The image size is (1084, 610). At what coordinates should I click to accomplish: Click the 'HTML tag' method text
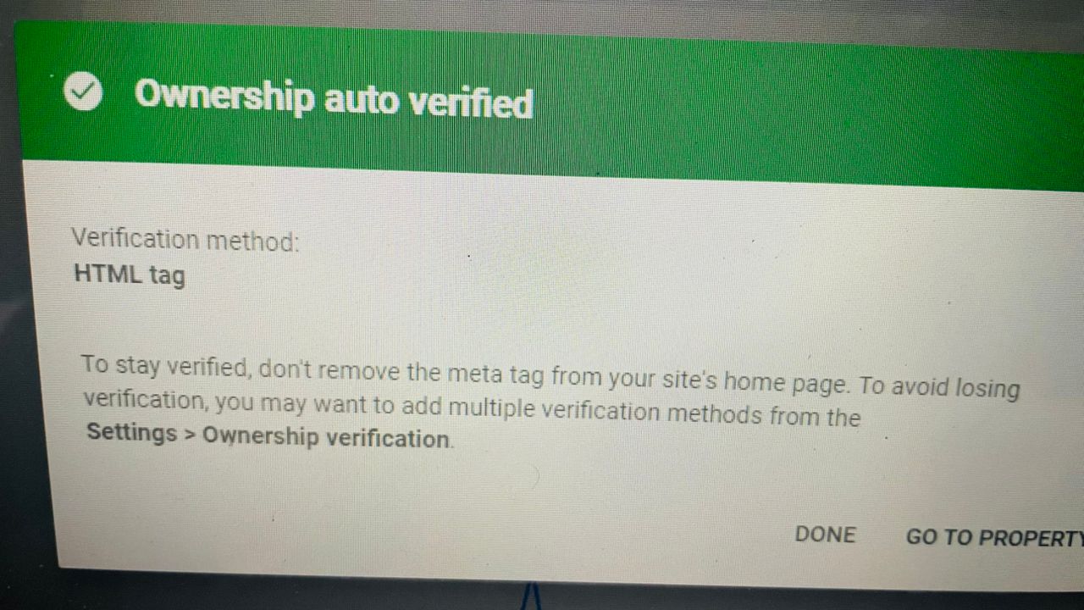point(130,275)
